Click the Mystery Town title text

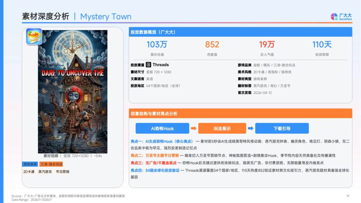coord(106,17)
